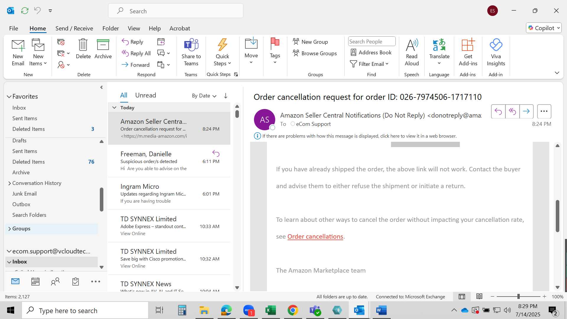
Task: Open the Copilot dropdown
Action: 543,28
